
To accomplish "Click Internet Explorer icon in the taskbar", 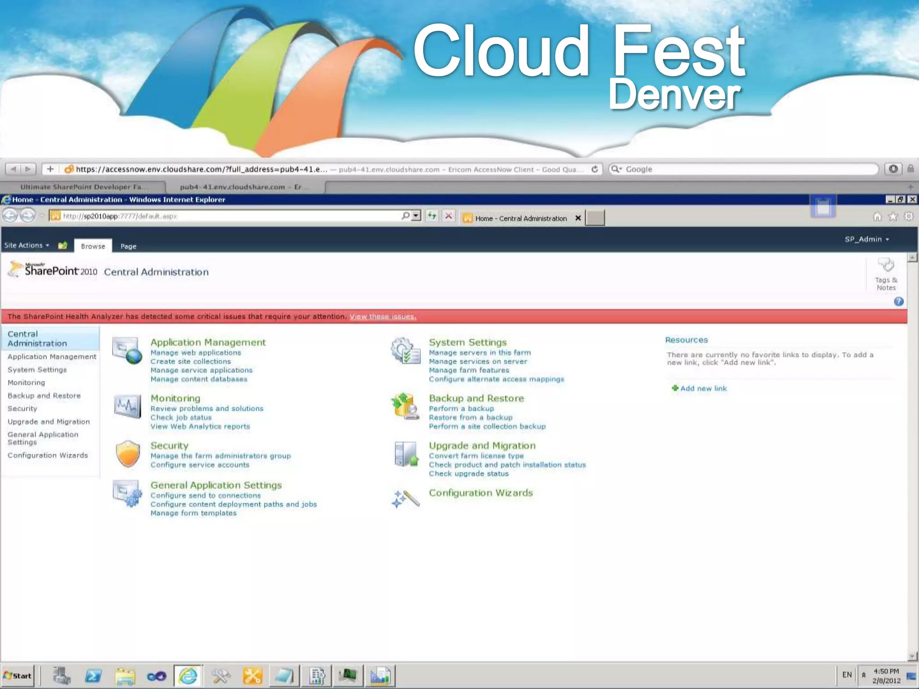I will pyautogui.click(x=188, y=676).
